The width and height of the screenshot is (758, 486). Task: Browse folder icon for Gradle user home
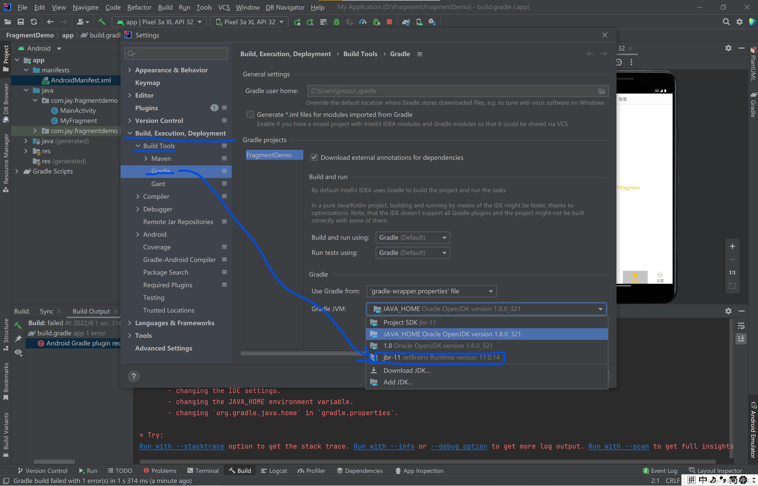601,91
